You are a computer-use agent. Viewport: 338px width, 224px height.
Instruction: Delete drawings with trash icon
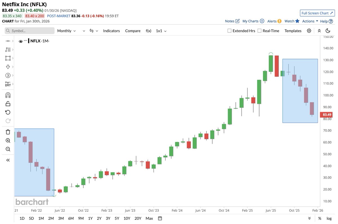8,132
